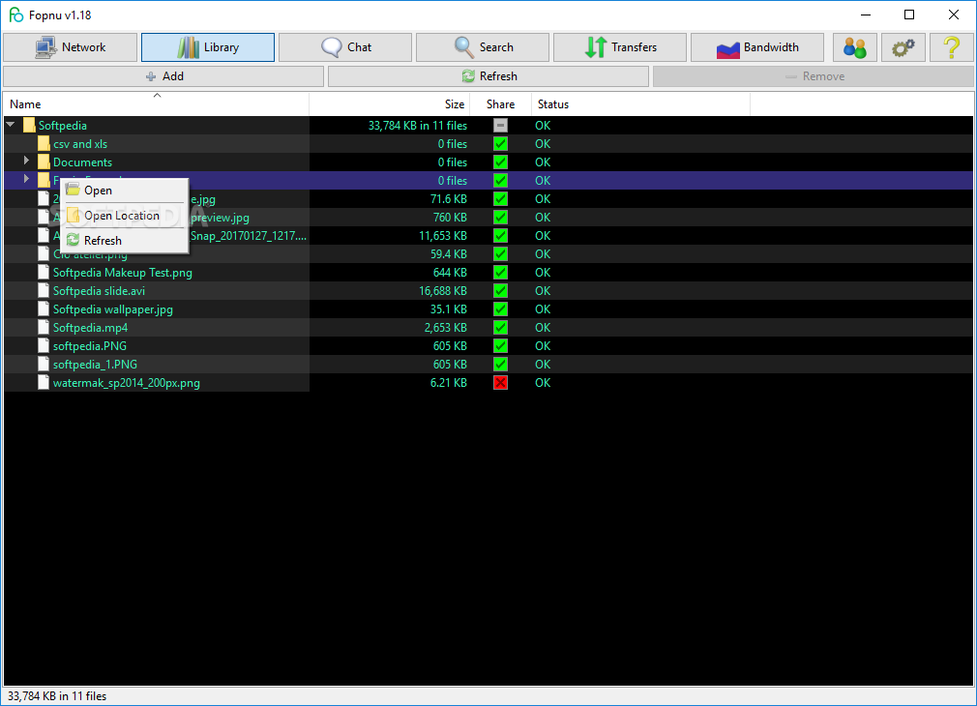Click the 16,688 KB size cell
977x706 pixels.
(x=443, y=291)
